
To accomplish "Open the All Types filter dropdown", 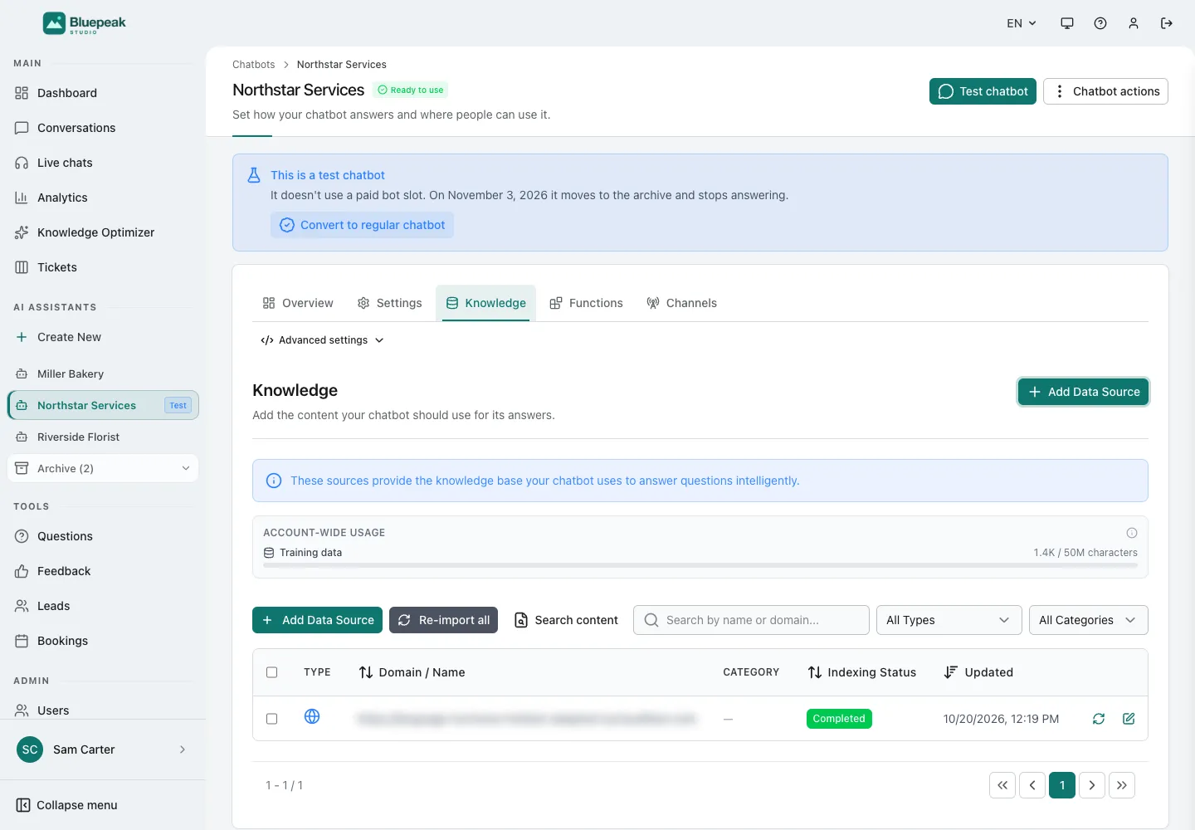I will 949,620.
